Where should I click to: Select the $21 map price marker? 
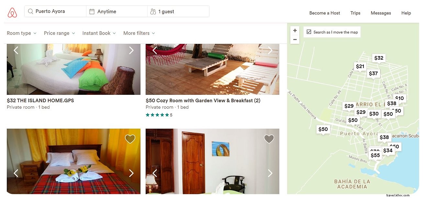point(360,67)
